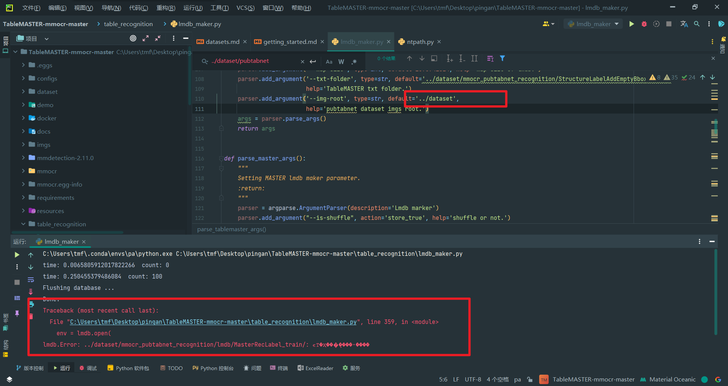Restore layout in Run panel
The image size is (728, 386).
coord(17,298)
